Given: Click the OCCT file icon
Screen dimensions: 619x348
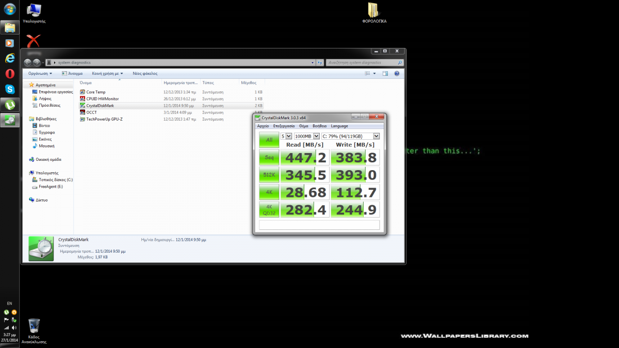Looking at the screenshot, I should tap(83, 112).
